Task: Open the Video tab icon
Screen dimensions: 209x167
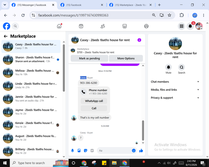Action: 81,26
